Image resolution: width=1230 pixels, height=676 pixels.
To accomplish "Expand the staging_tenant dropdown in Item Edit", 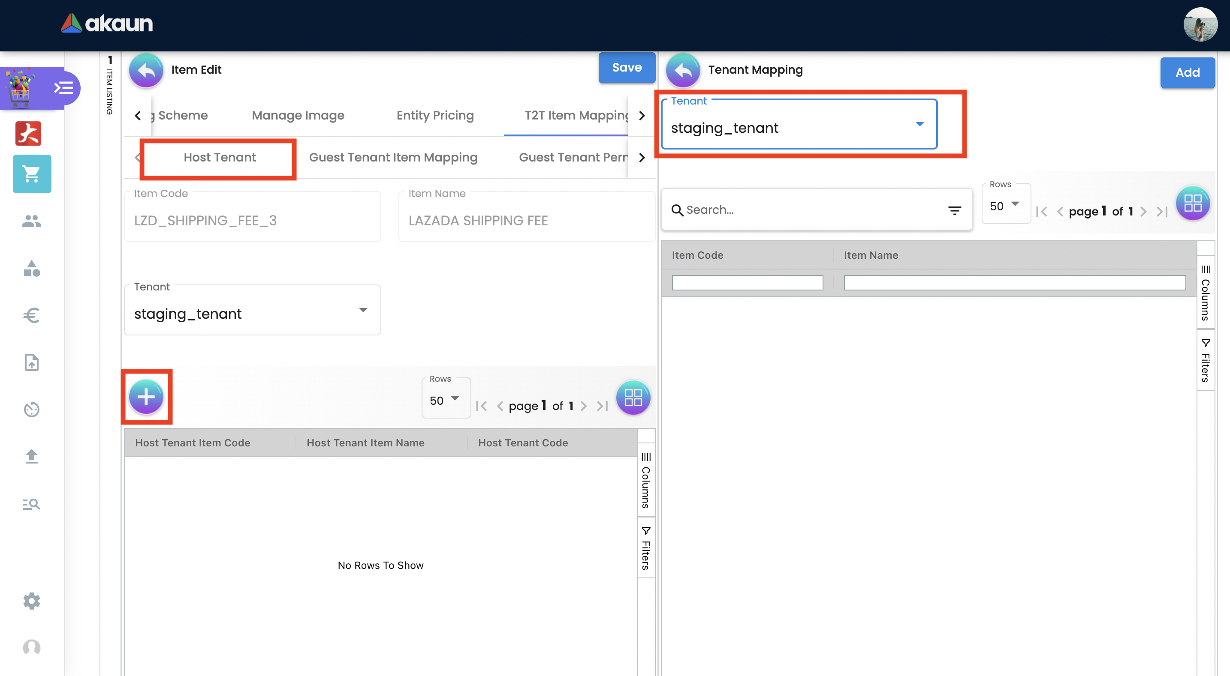I will pyautogui.click(x=252, y=311).
